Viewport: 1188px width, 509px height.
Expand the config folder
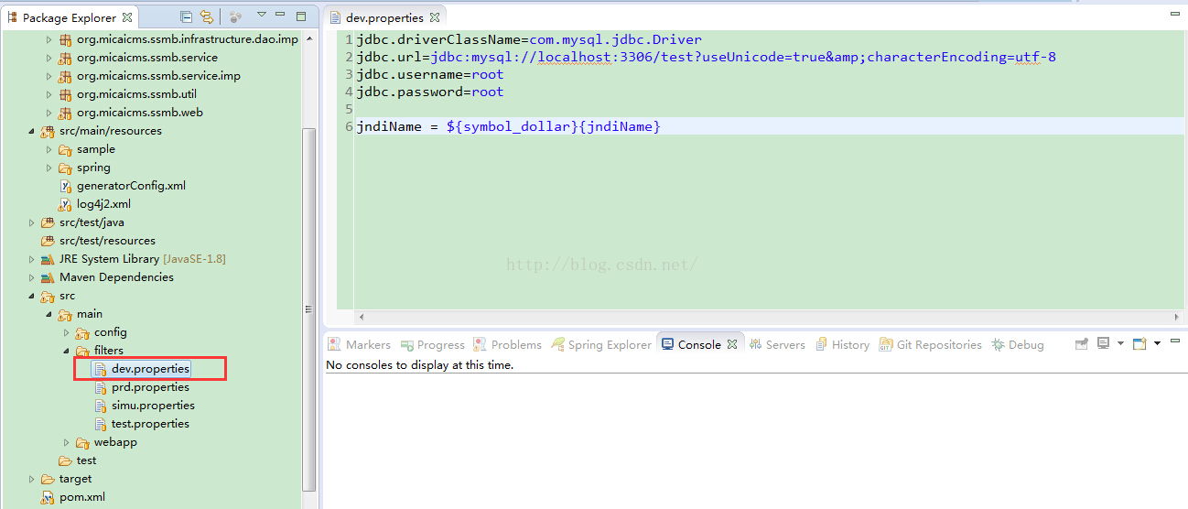click(x=67, y=332)
